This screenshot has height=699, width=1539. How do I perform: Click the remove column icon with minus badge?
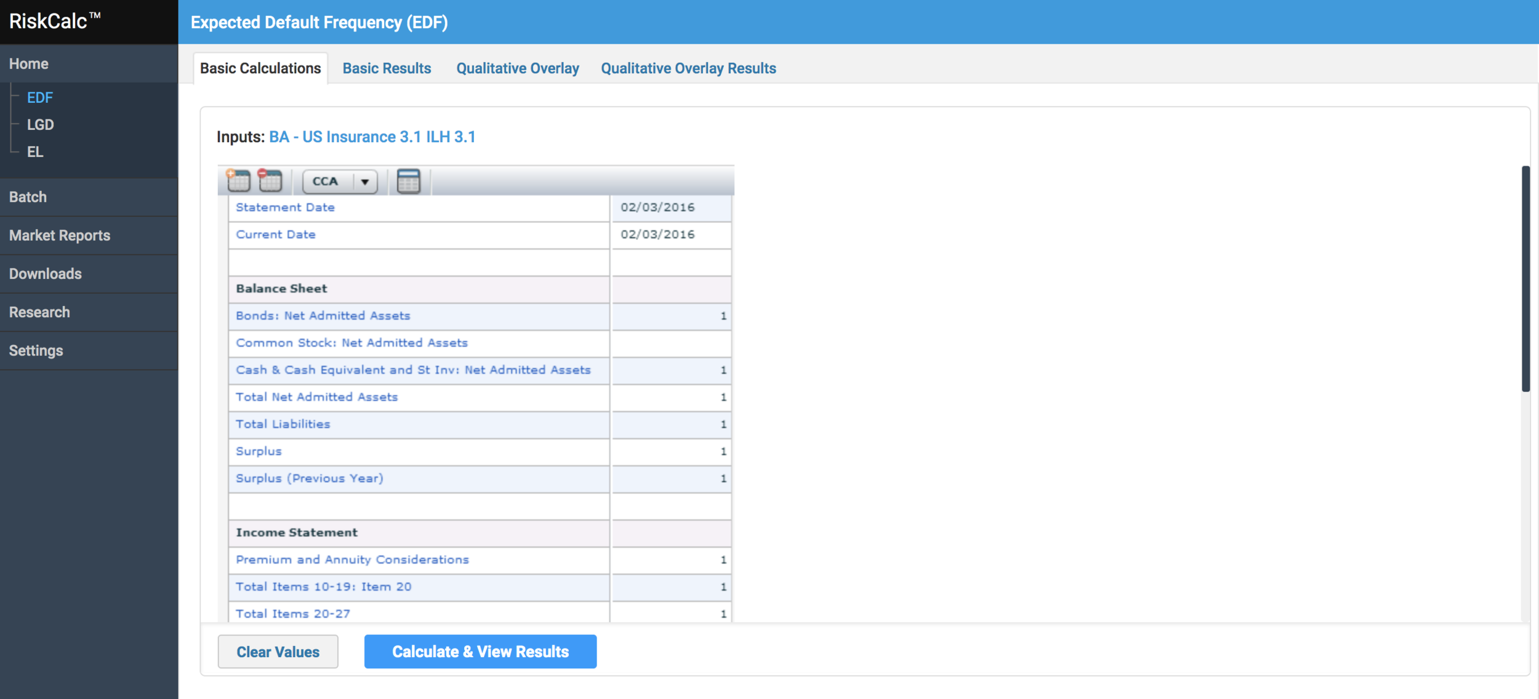coord(270,181)
